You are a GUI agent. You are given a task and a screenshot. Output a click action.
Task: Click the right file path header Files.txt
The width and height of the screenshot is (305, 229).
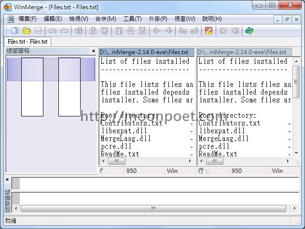[244, 52]
